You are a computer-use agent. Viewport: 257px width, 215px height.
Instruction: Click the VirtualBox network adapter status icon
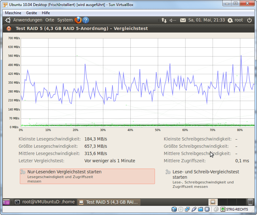coord(187,209)
